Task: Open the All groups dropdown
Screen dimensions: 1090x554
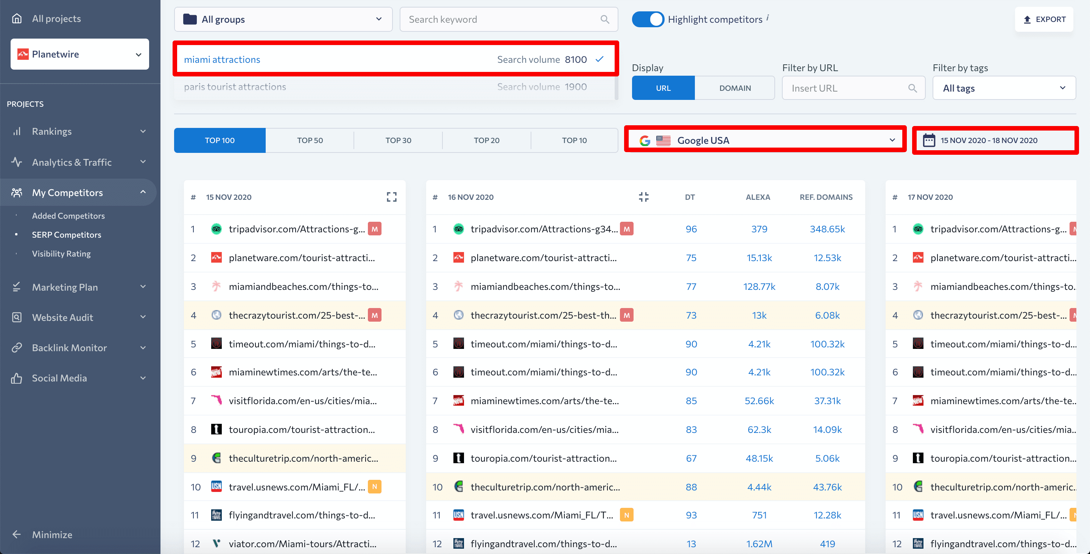Action: pos(283,19)
